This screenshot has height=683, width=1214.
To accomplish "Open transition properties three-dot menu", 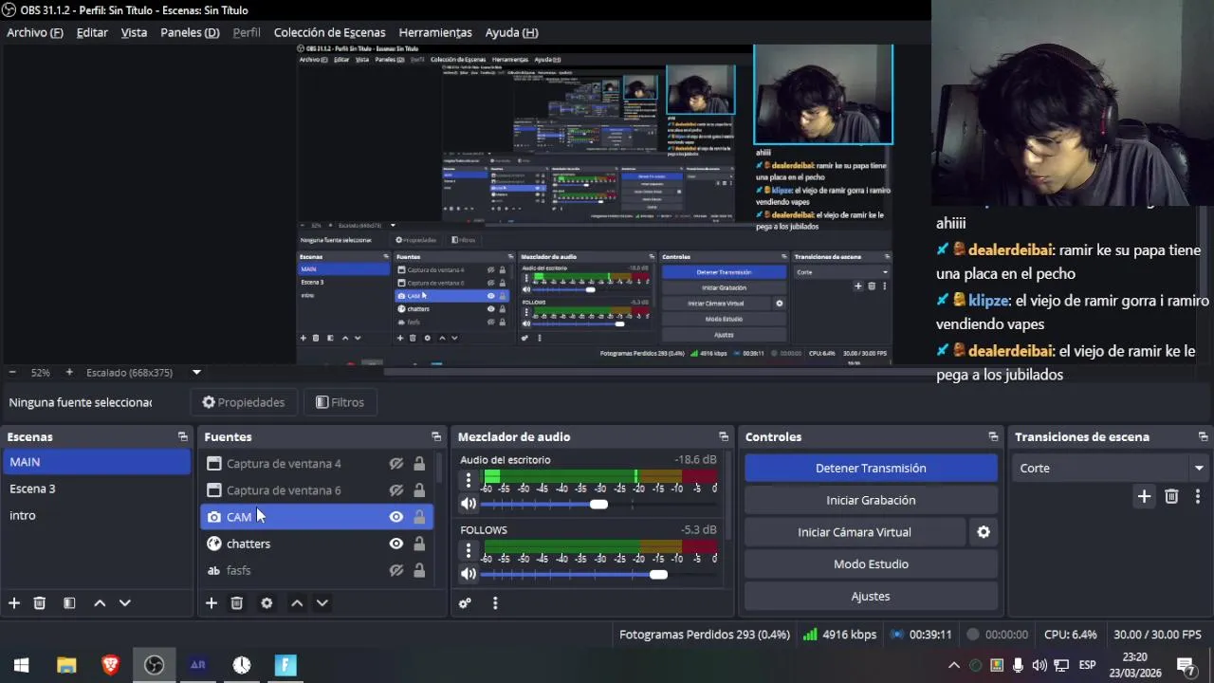I will [1198, 496].
